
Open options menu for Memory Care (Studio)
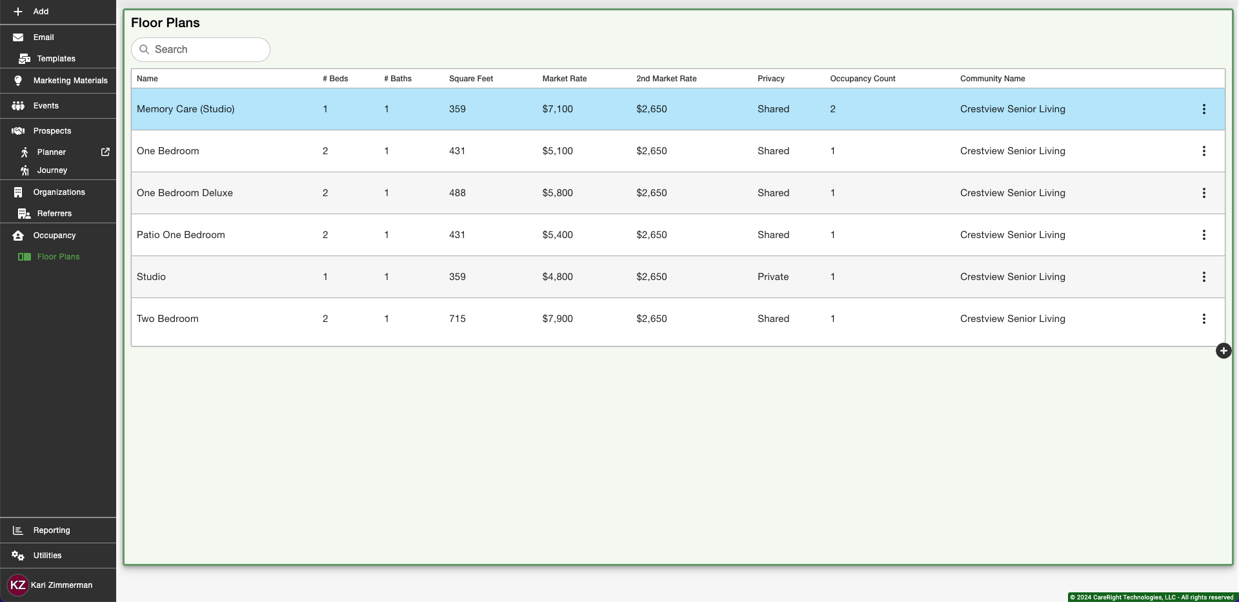pos(1204,109)
